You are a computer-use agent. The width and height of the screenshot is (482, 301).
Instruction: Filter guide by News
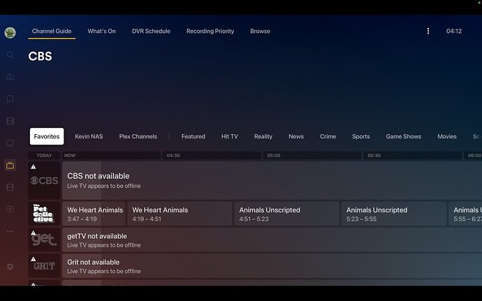(296, 136)
